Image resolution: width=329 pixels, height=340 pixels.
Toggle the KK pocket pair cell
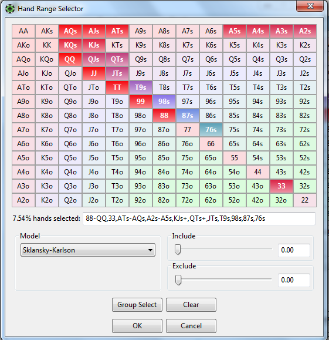point(47,45)
